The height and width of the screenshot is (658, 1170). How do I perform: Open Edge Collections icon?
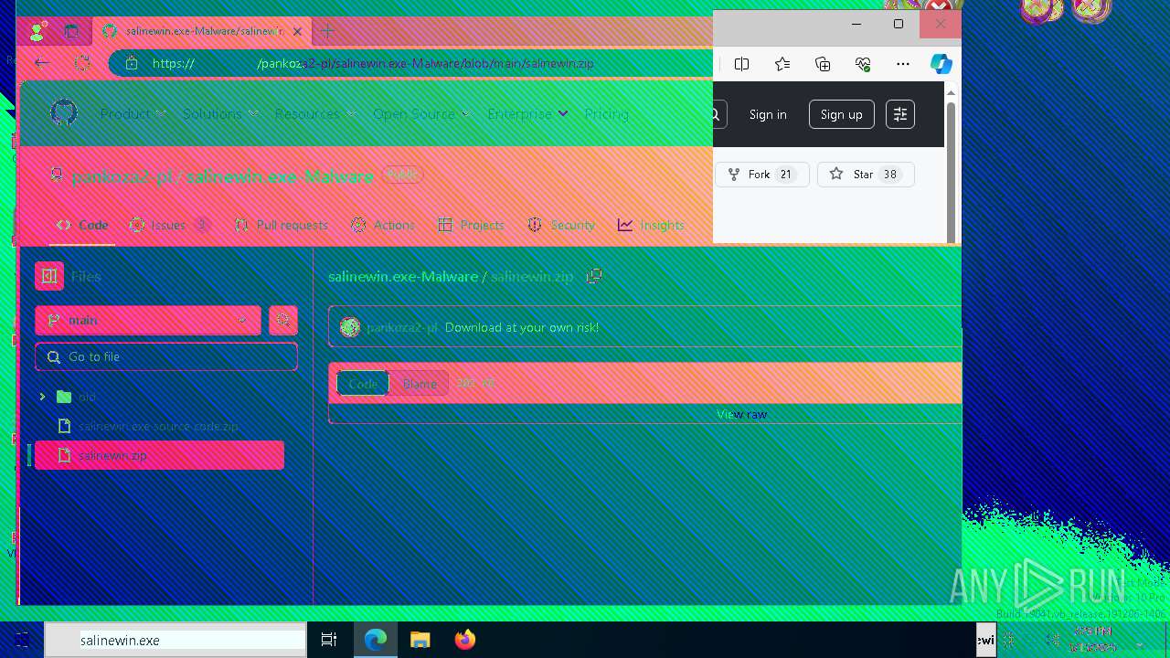[x=823, y=64]
